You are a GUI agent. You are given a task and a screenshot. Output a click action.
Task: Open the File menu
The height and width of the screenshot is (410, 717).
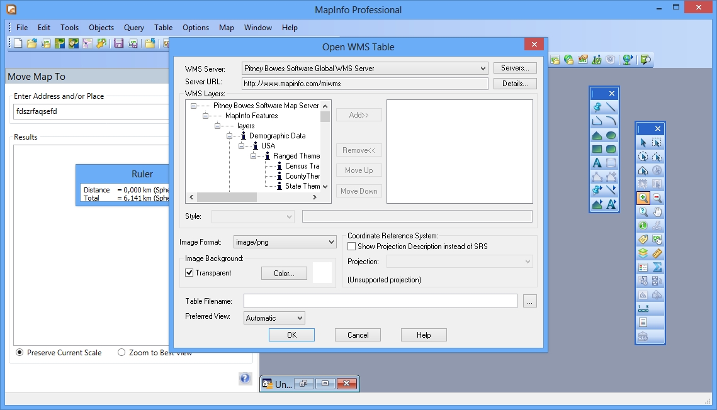tap(22, 28)
